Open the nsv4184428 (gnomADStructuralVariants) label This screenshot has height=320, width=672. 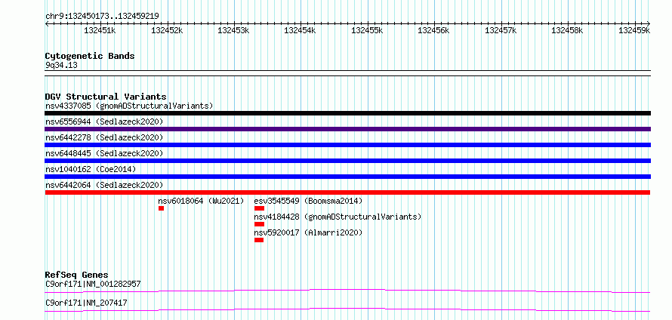(338, 217)
